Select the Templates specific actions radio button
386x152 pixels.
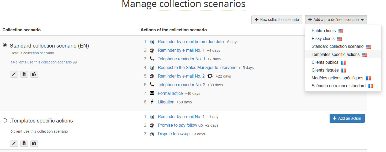coord(5,120)
